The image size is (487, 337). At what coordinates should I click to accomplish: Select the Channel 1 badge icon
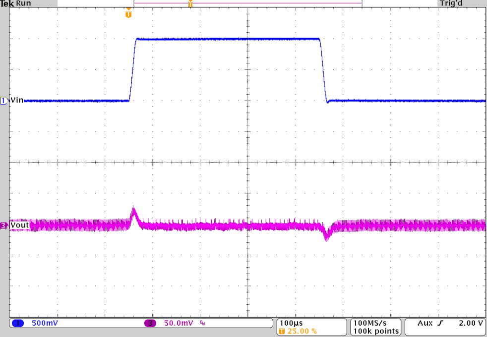pyautogui.click(x=18, y=323)
